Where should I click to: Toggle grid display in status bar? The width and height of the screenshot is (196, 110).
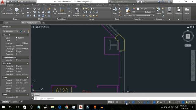(117, 102)
